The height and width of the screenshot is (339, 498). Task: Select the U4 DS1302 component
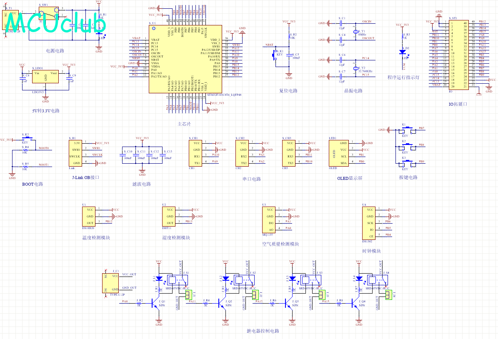click(369, 223)
